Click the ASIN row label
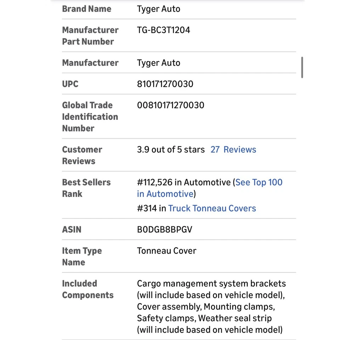The image size is (340, 340). pyautogui.click(x=72, y=229)
